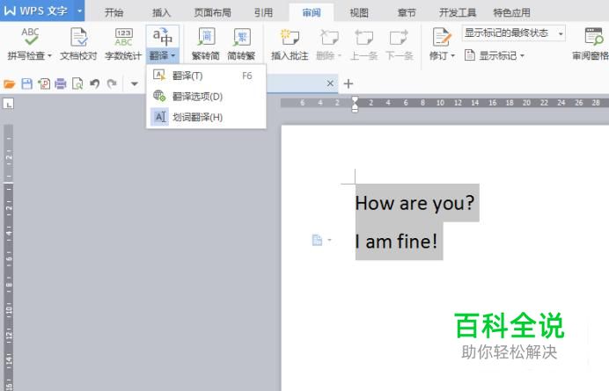This screenshot has height=391, width=609.
Task: Switch to the 视图 tab
Action: (x=359, y=13)
